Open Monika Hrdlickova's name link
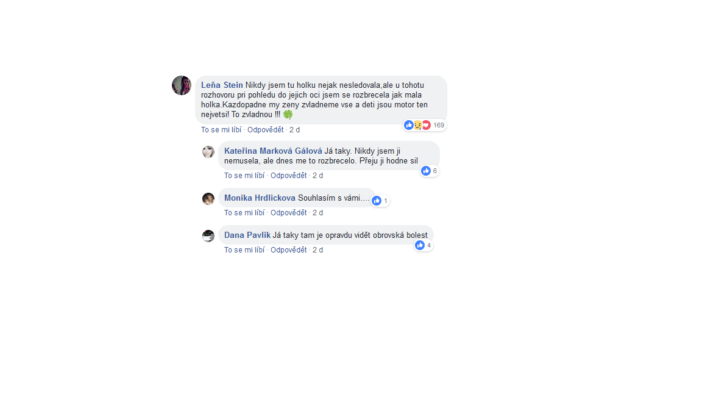Viewport: 719px width, 394px height. tap(260, 198)
